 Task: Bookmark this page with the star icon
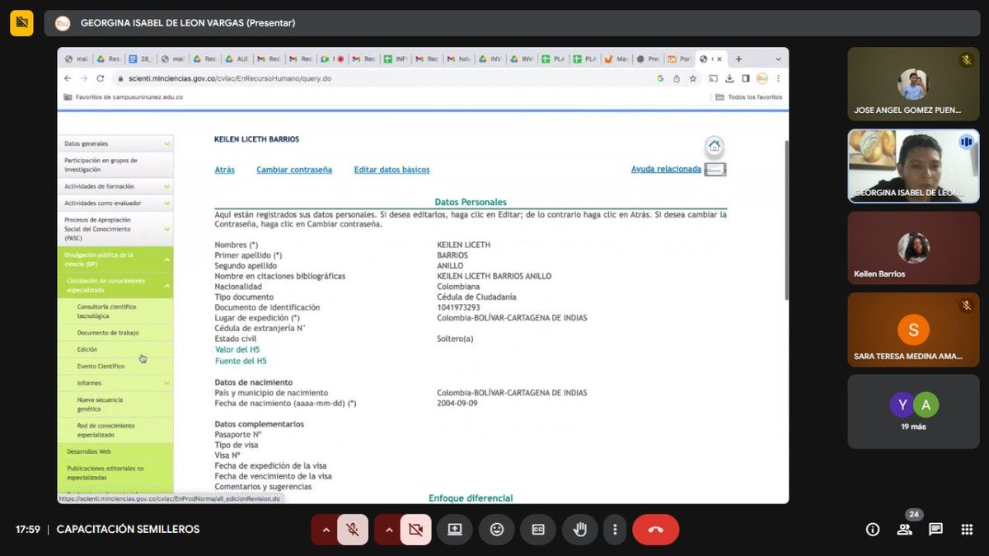tap(692, 78)
